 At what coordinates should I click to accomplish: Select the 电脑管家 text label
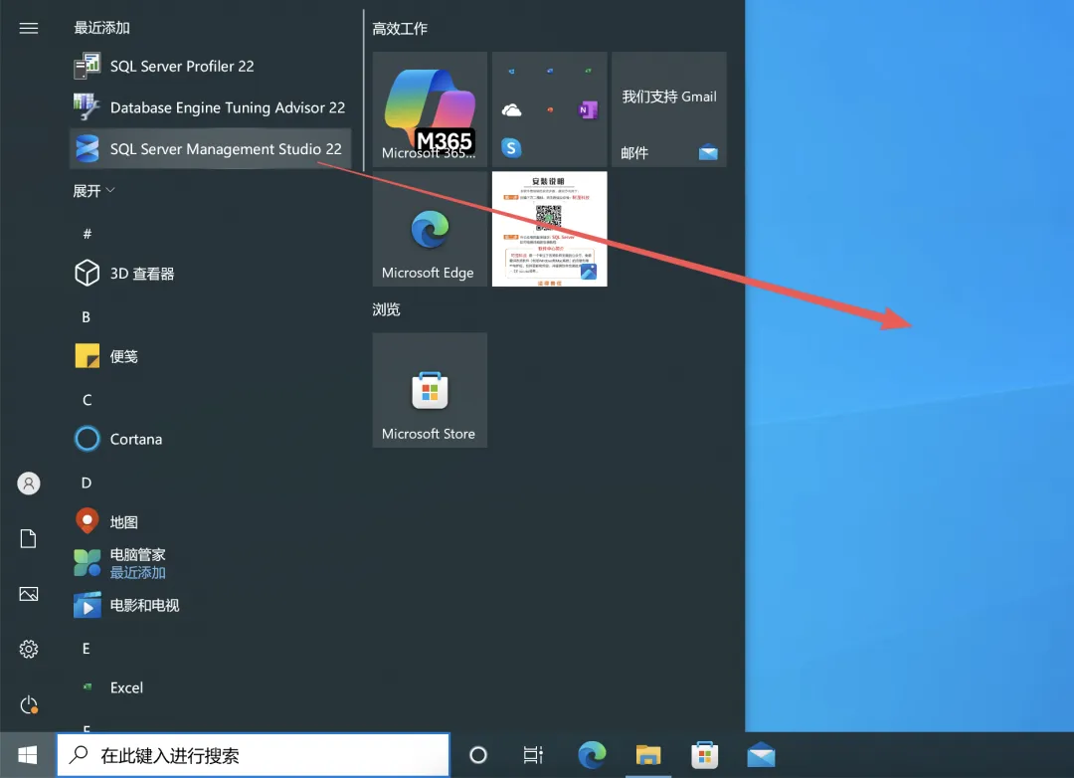pyautogui.click(x=137, y=554)
